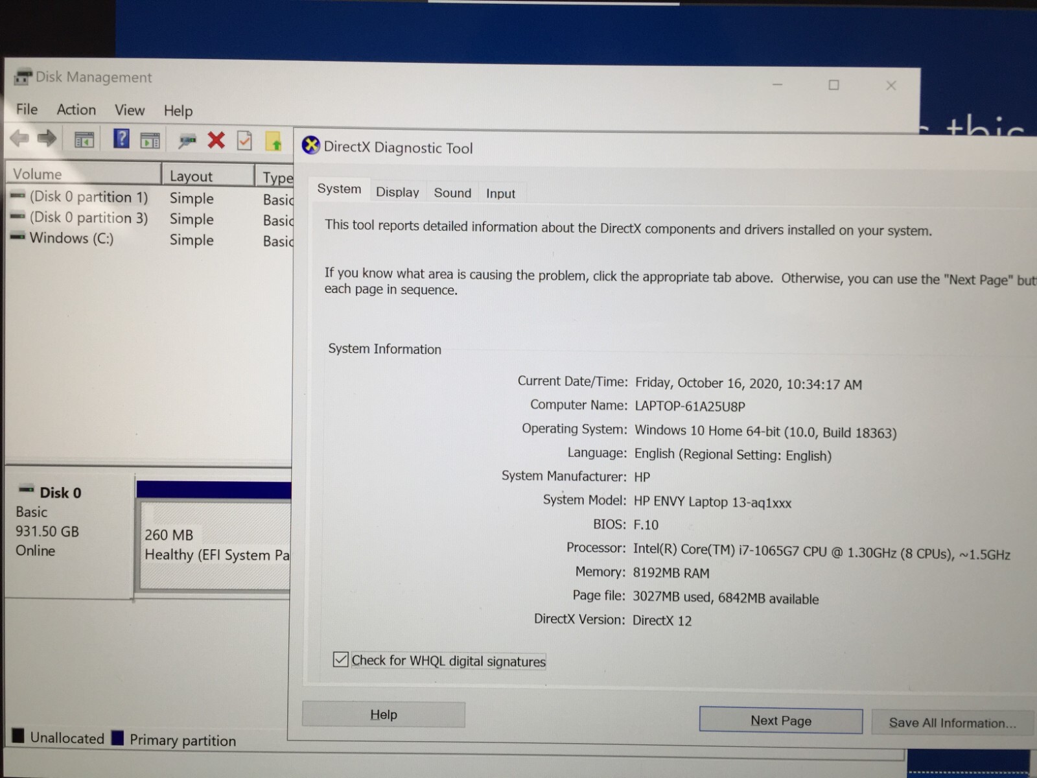This screenshot has width=1037, height=778.
Task: Click the Next Page button
Action: [781, 720]
